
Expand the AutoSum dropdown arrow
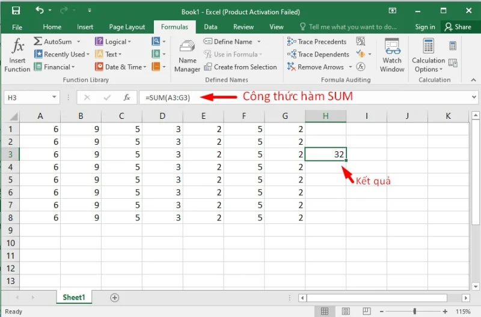click(x=79, y=41)
